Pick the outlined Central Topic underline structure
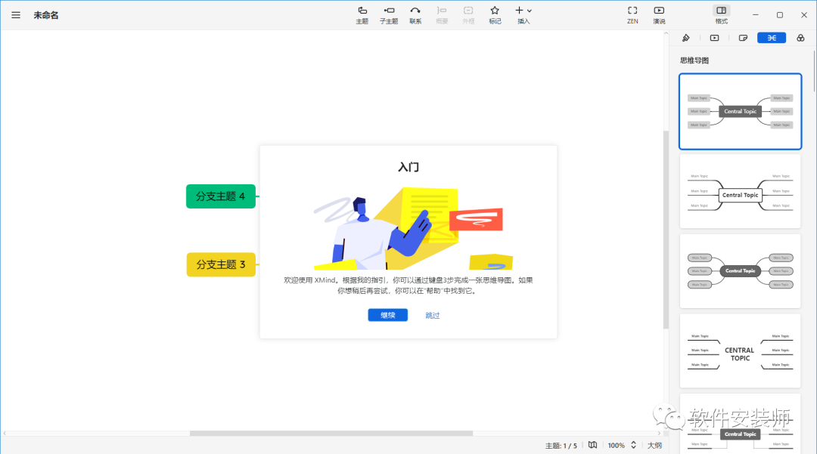 (741, 191)
